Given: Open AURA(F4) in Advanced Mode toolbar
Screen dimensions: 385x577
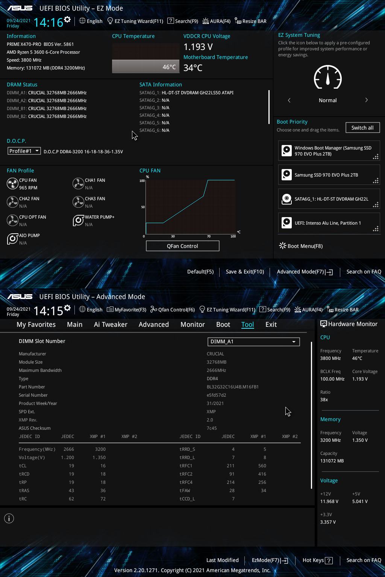Looking at the screenshot, I should point(308,310).
